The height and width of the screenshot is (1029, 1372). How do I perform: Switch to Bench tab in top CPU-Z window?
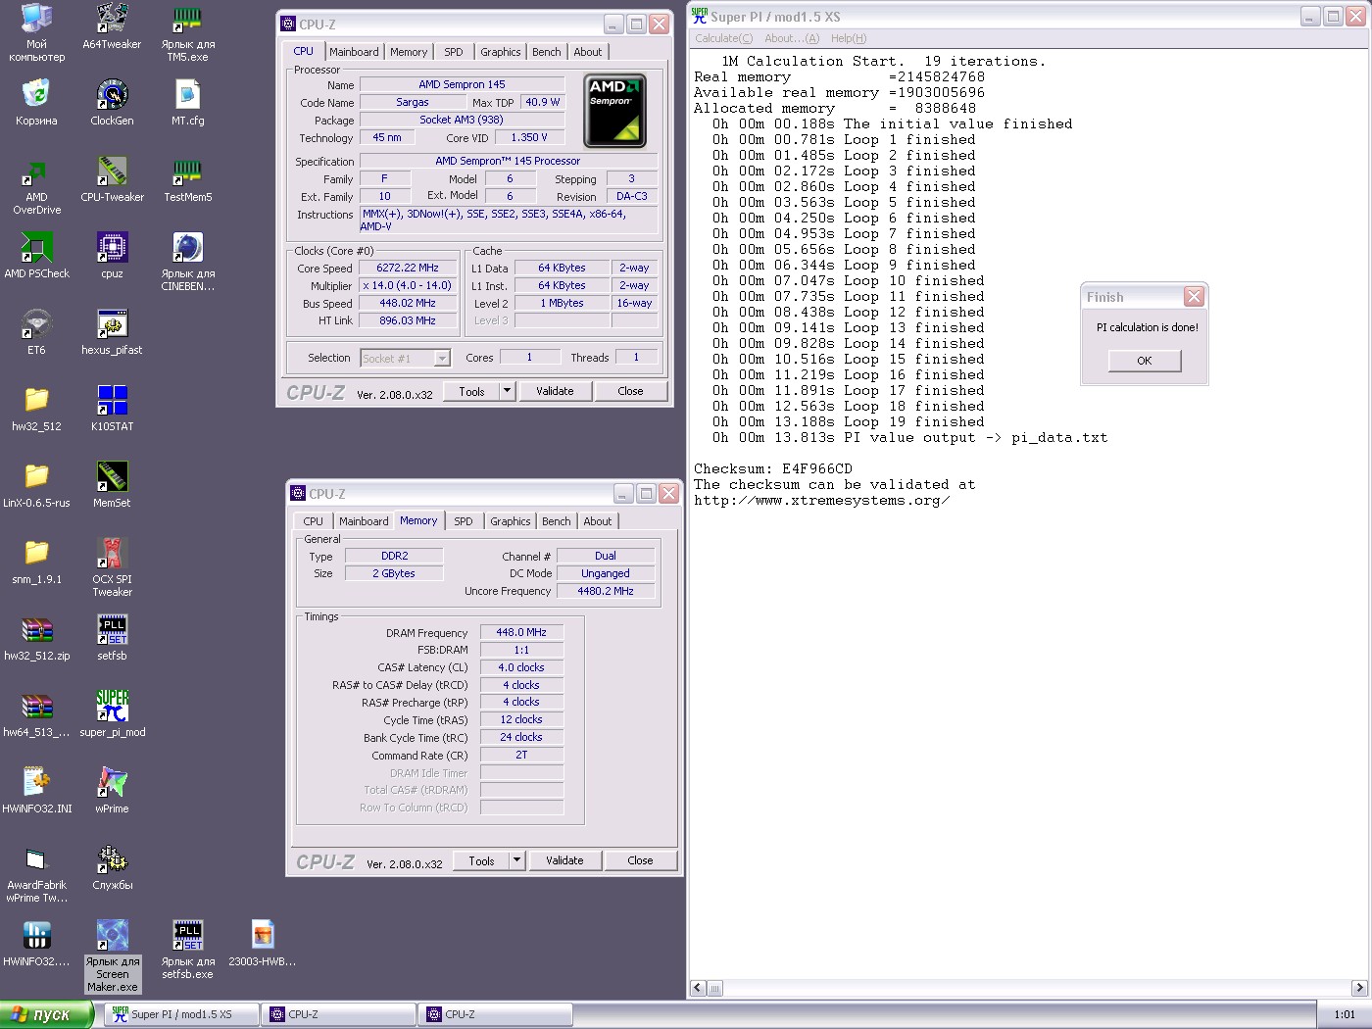pos(547,52)
